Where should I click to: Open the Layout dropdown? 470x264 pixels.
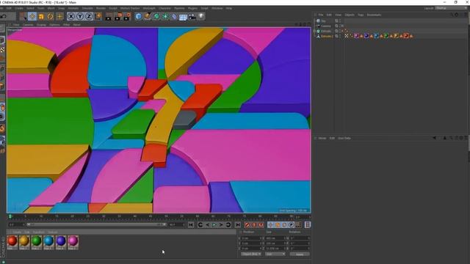pos(452,8)
